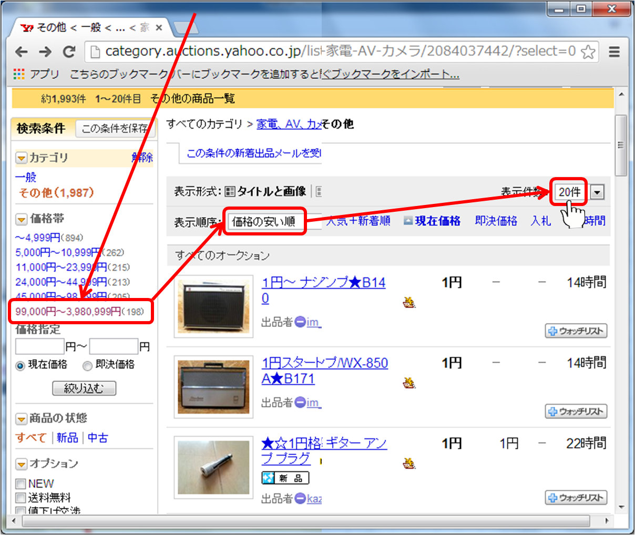
Task: Select the 現在価格 radio button
Action: click(x=21, y=365)
